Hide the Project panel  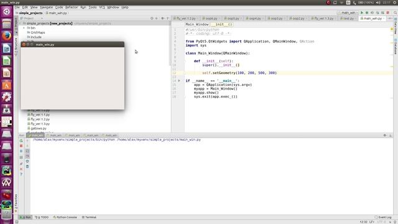(168, 18)
